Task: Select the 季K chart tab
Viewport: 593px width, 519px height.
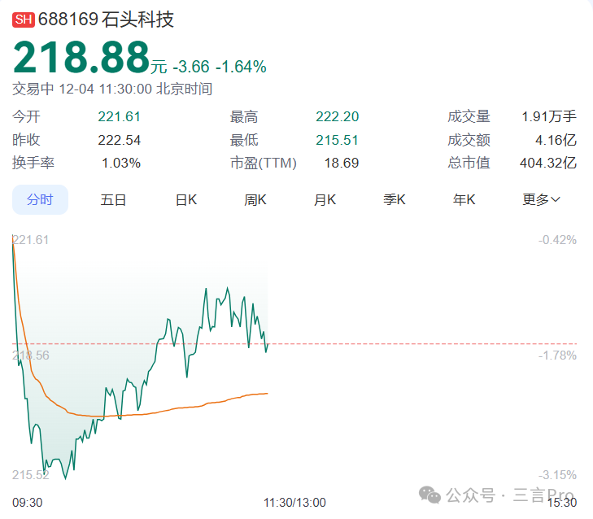Action: [x=395, y=200]
